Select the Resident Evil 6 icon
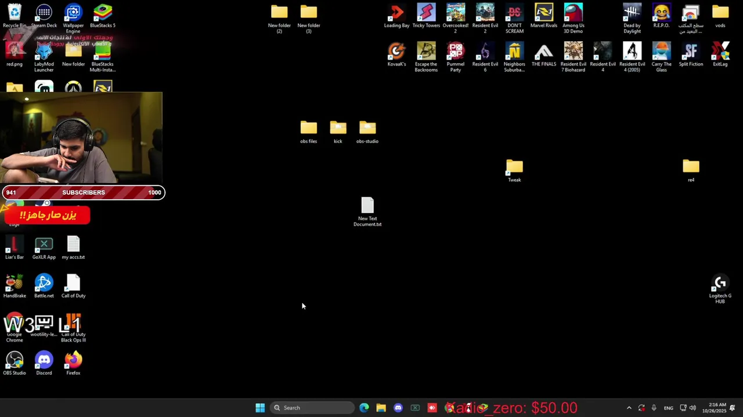 (x=485, y=57)
